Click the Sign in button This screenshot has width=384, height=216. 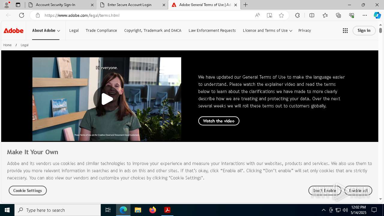click(364, 31)
